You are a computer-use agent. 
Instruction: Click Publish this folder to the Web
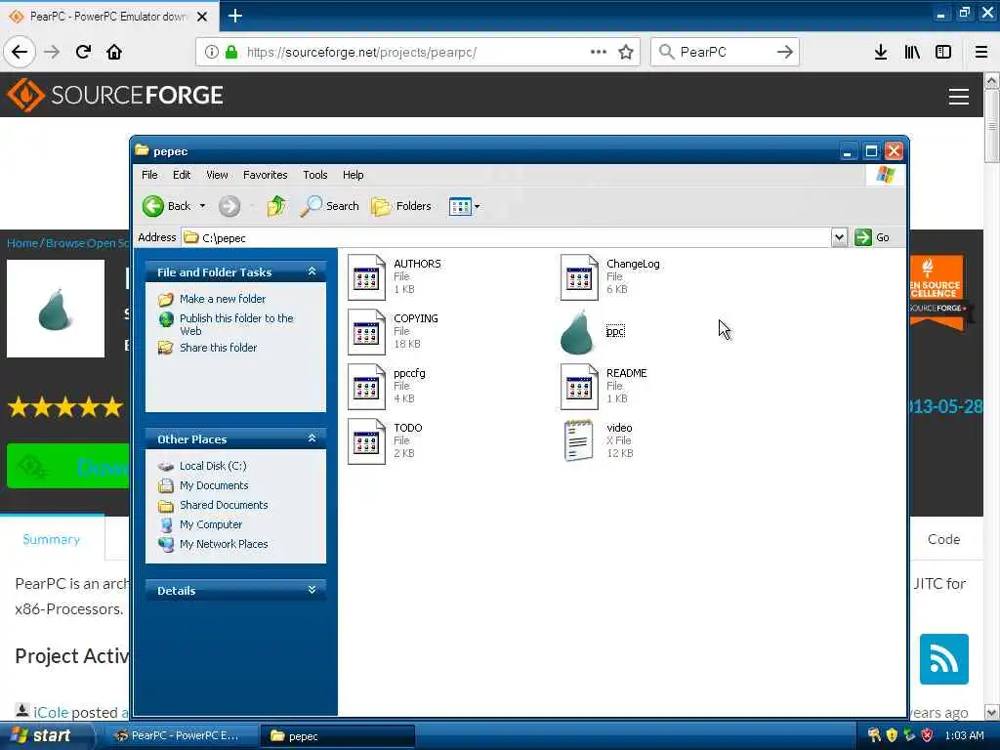236,324
